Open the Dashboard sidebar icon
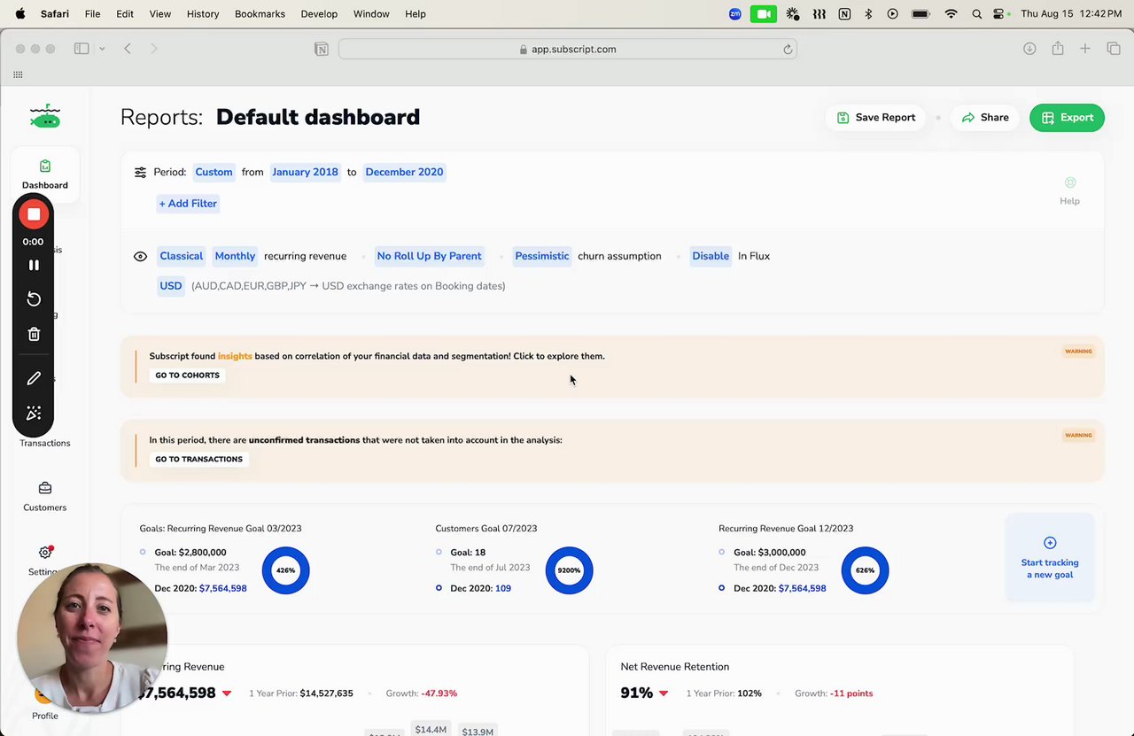This screenshot has height=736, width=1134. (x=45, y=174)
